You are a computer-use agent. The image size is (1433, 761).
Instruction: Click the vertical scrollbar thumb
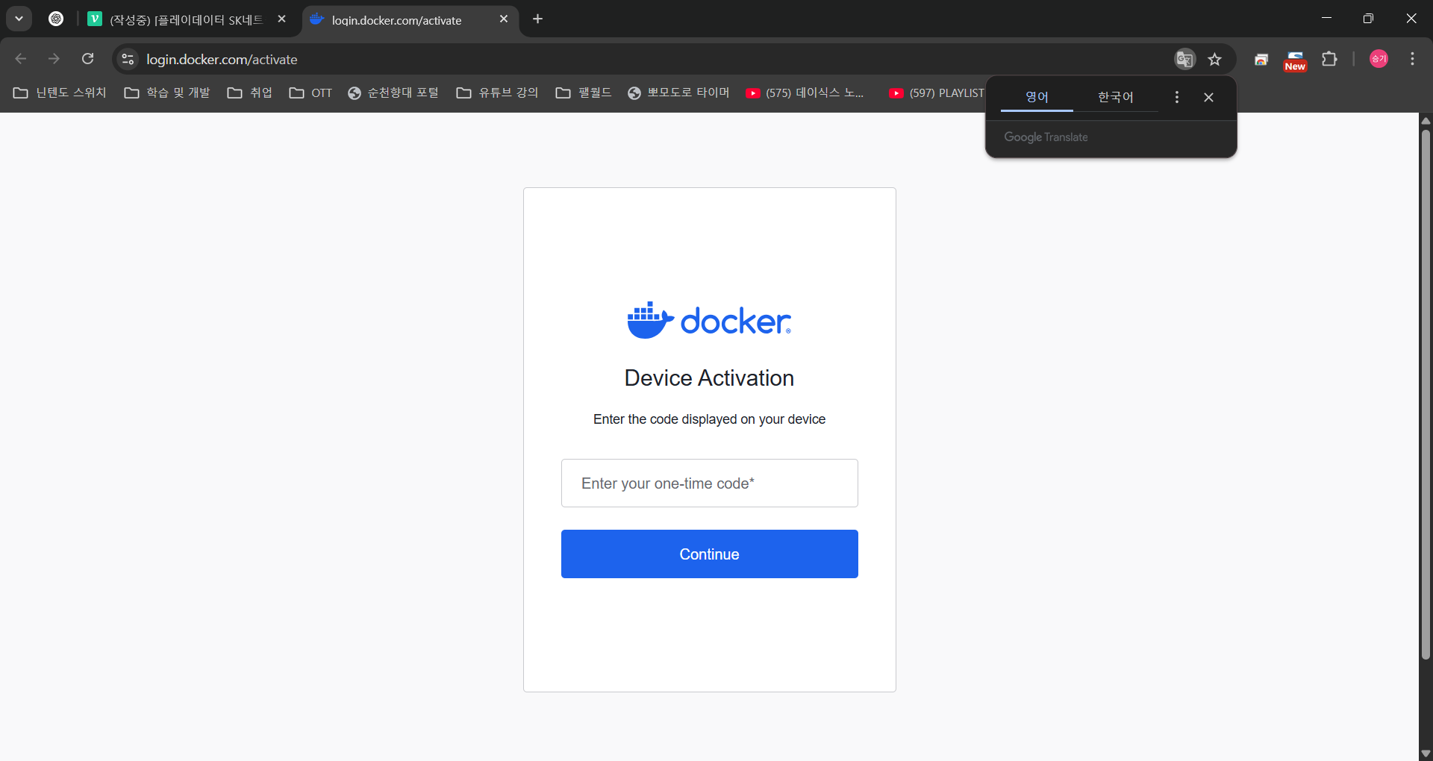[x=1426, y=394]
